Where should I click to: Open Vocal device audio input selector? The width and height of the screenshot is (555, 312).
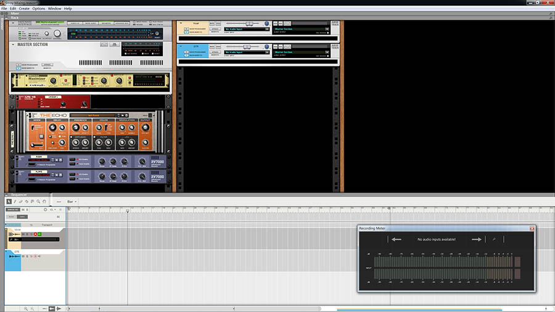pos(247,29)
